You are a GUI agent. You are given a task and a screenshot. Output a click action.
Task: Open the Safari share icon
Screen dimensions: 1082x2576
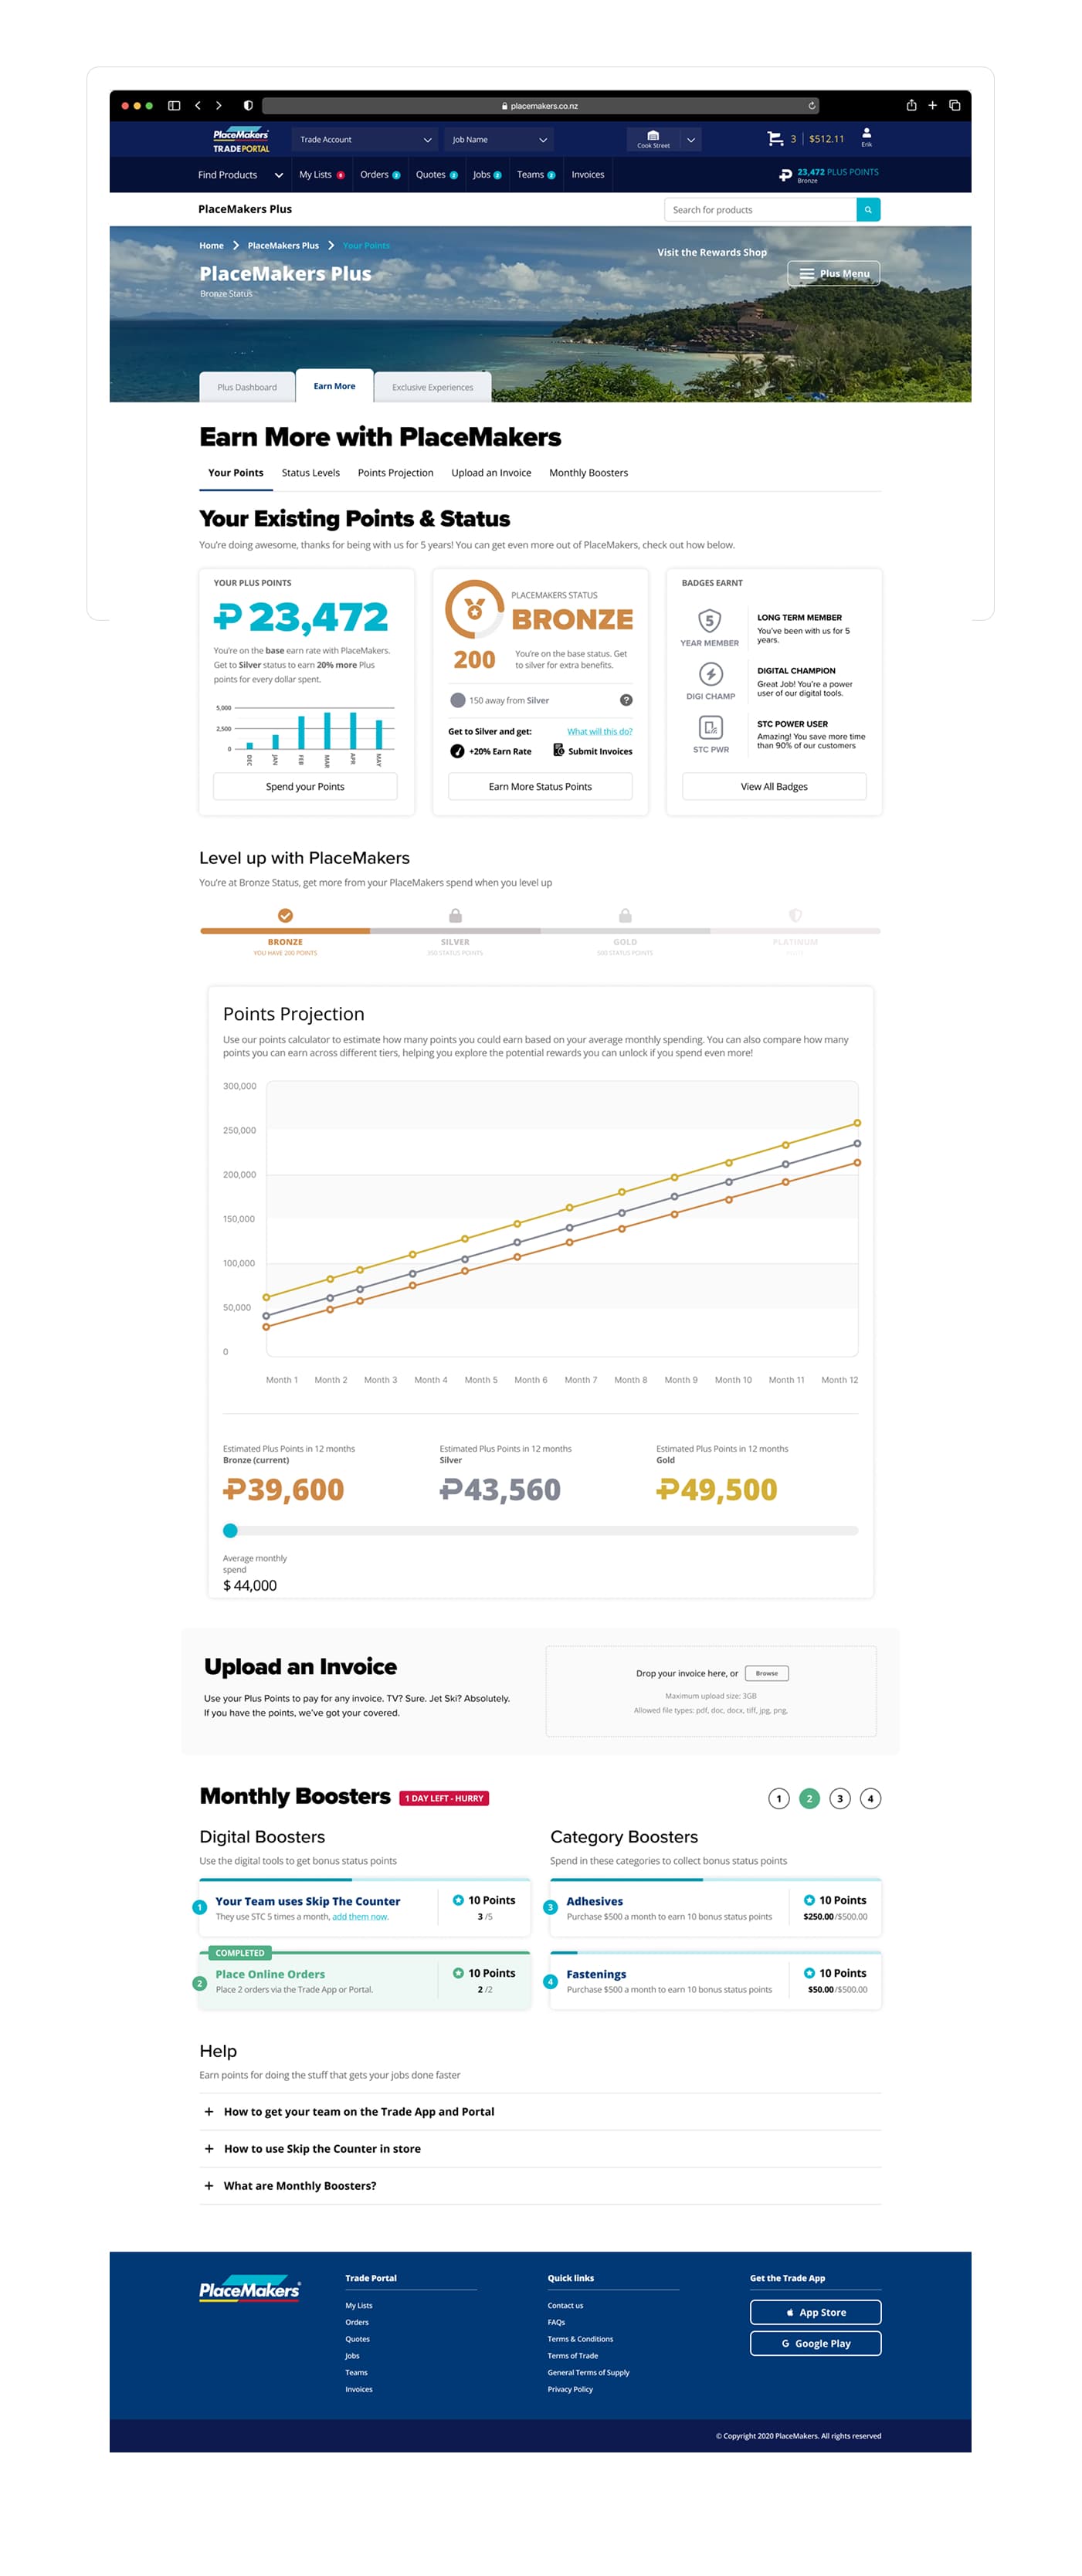(x=911, y=105)
